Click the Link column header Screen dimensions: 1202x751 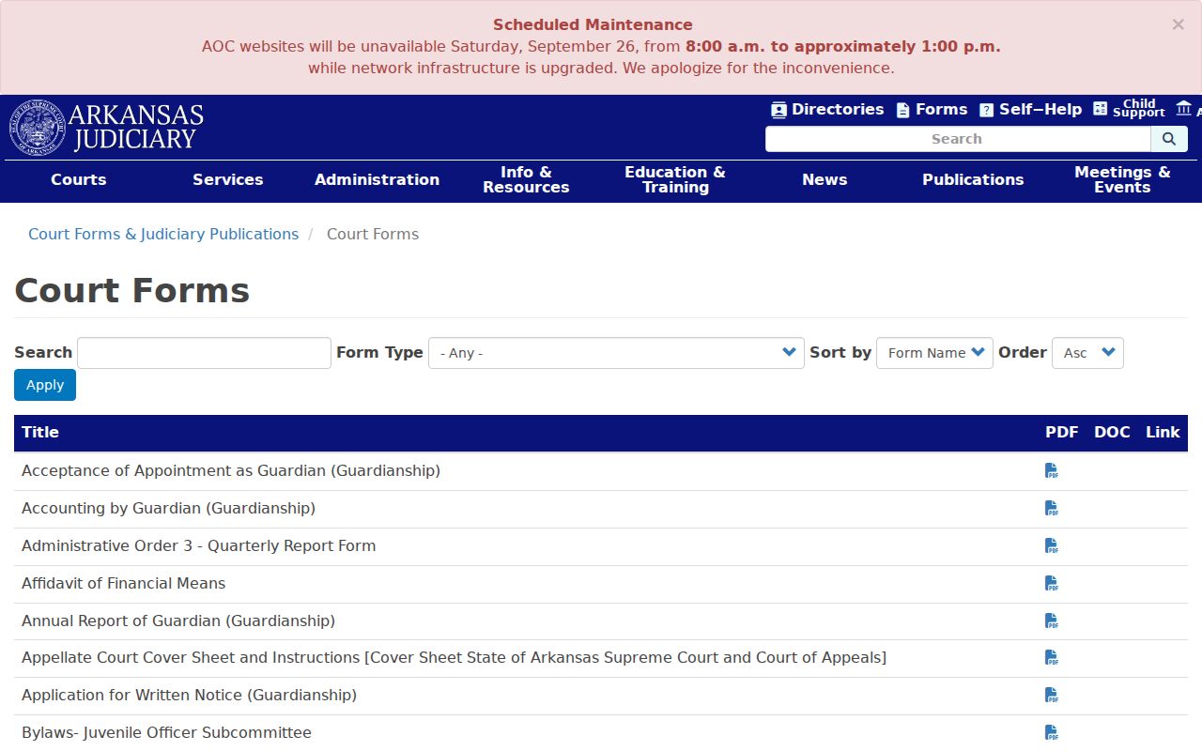pyautogui.click(x=1163, y=432)
